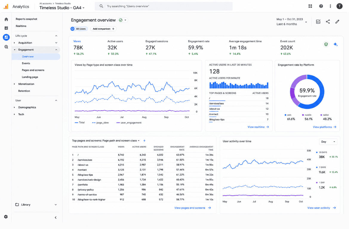Open the date range Last 6 months dropdown
The width and height of the screenshot is (349, 229).
pos(292,21)
